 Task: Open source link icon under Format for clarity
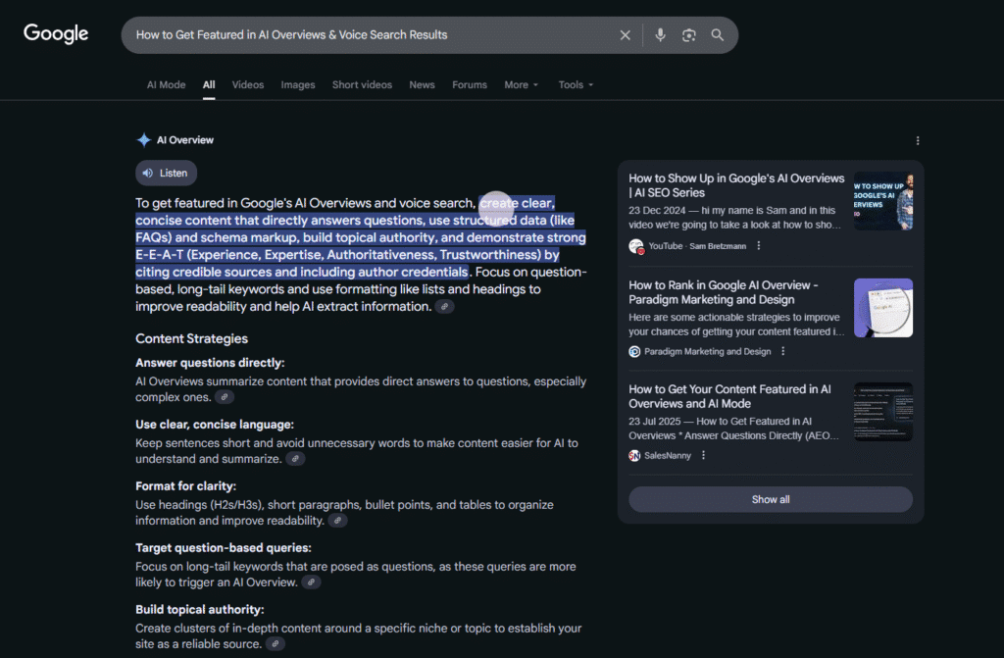pyautogui.click(x=337, y=521)
